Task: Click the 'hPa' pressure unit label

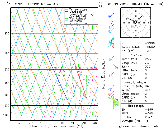Action: pyautogui.click(x=7, y=3)
